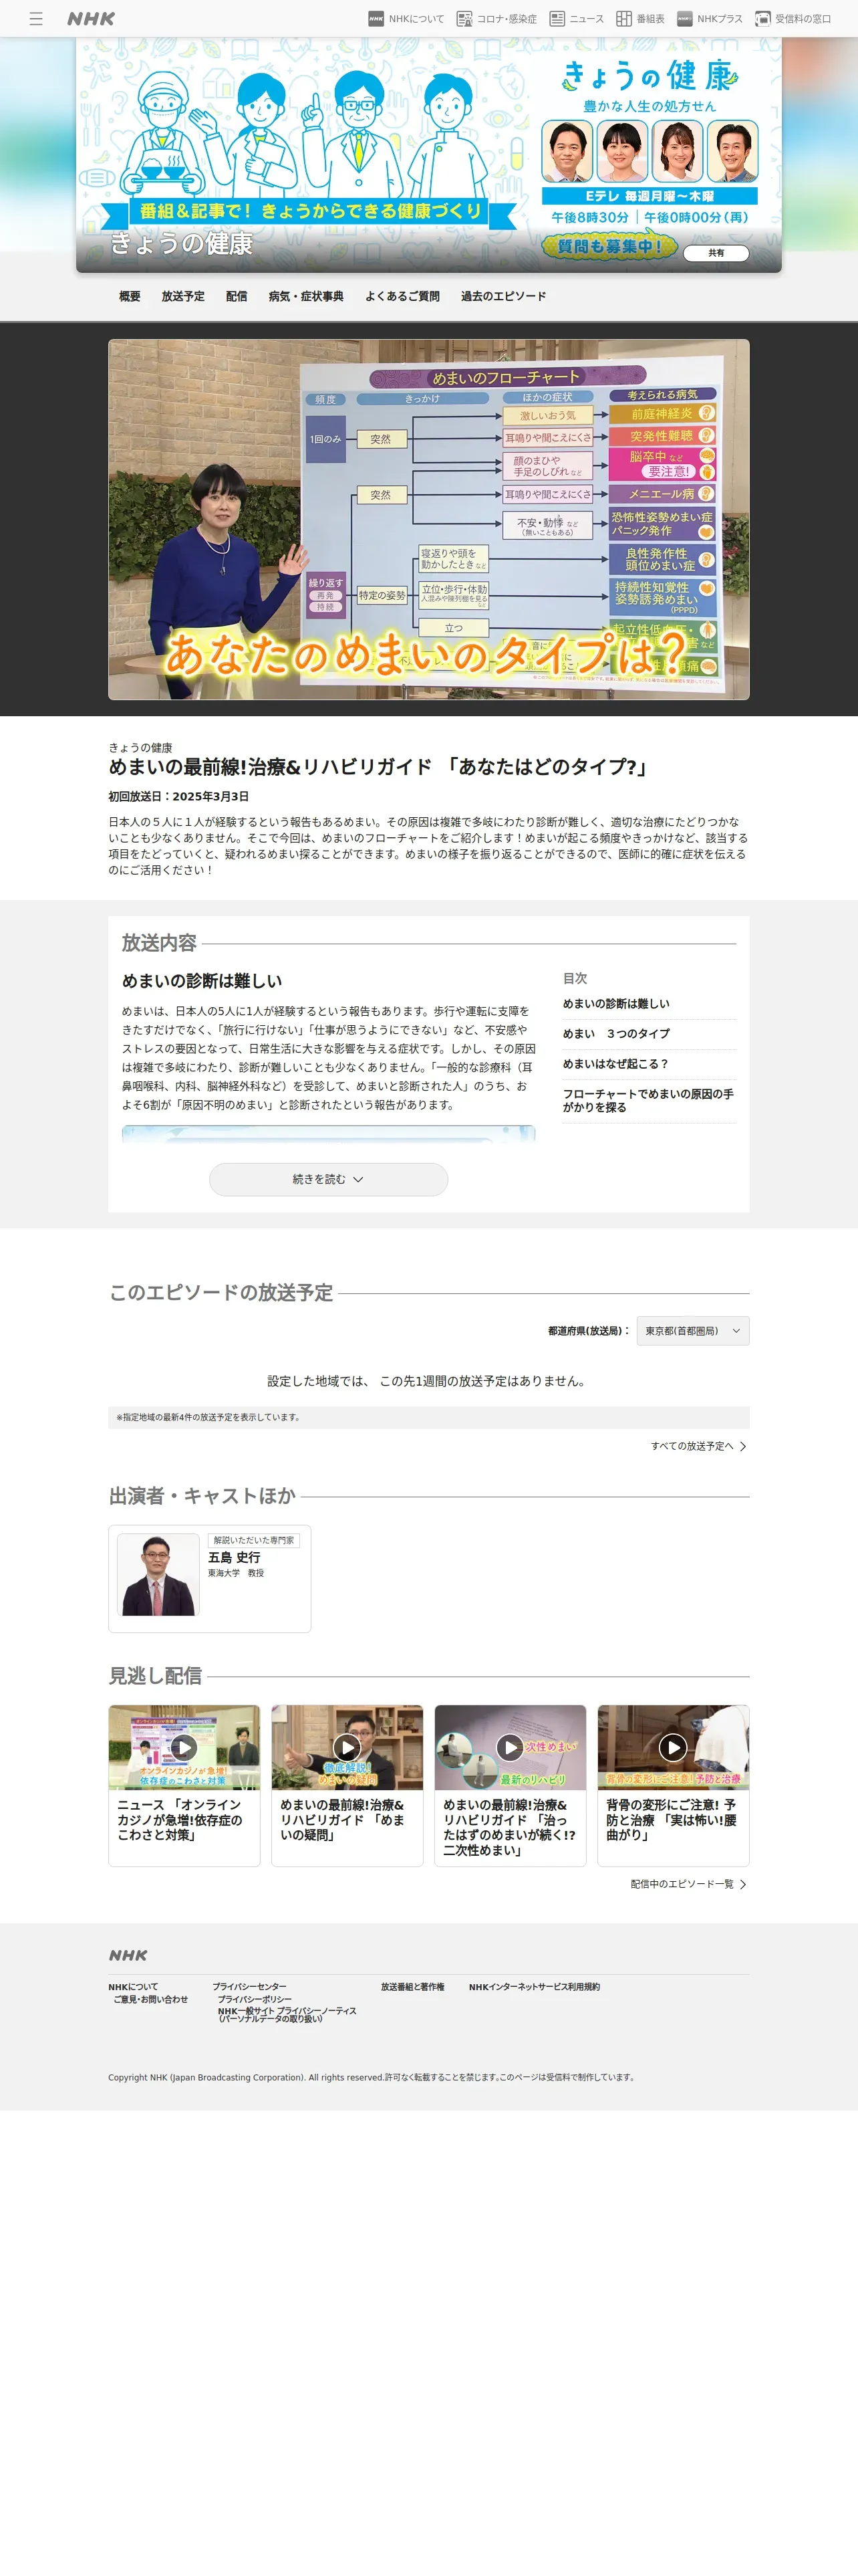Click the arrow beside すべての放送予定へ
Image resolution: width=858 pixels, height=2576 pixels.
[x=743, y=1446]
